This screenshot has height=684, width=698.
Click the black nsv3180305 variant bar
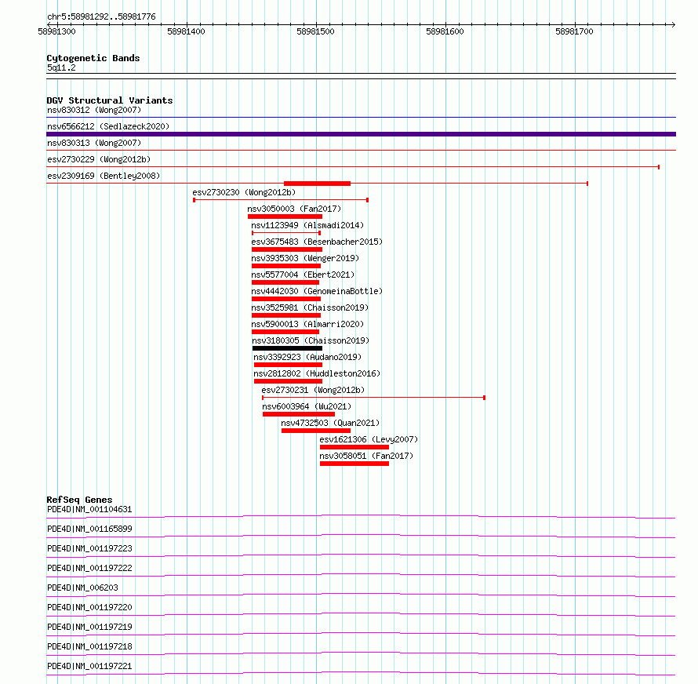point(287,348)
